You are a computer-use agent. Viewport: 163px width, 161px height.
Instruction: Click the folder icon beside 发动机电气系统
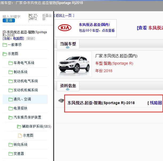pos(10,81)
